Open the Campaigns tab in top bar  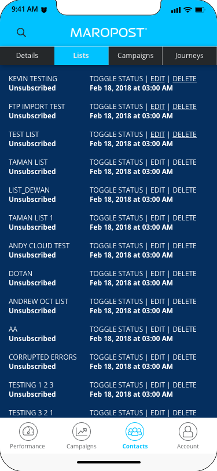[135, 56]
